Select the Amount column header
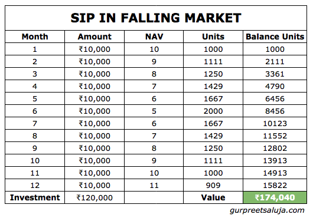 click(94, 37)
